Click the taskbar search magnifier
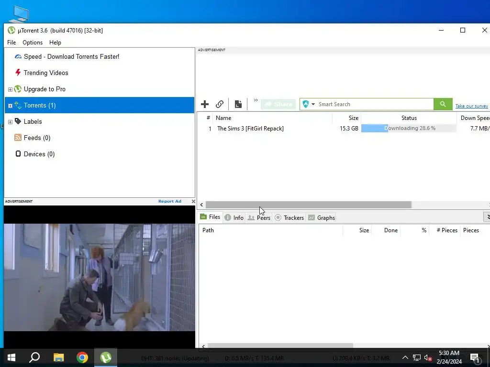The width and height of the screenshot is (490, 367). coord(34,357)
